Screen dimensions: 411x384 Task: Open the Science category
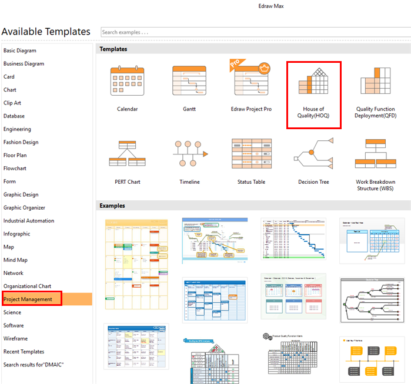[12, 312]
